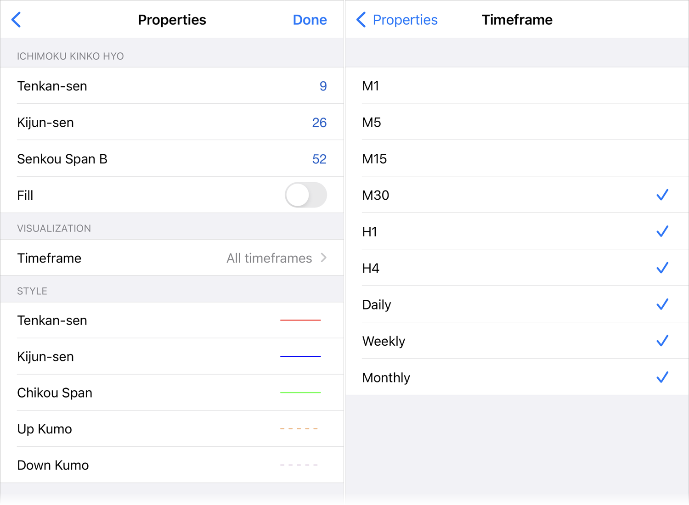This screenshot has height=505, width=689.
Task: Tap the back arrow on the Properties screen
Action: click(x=17, y=19)
